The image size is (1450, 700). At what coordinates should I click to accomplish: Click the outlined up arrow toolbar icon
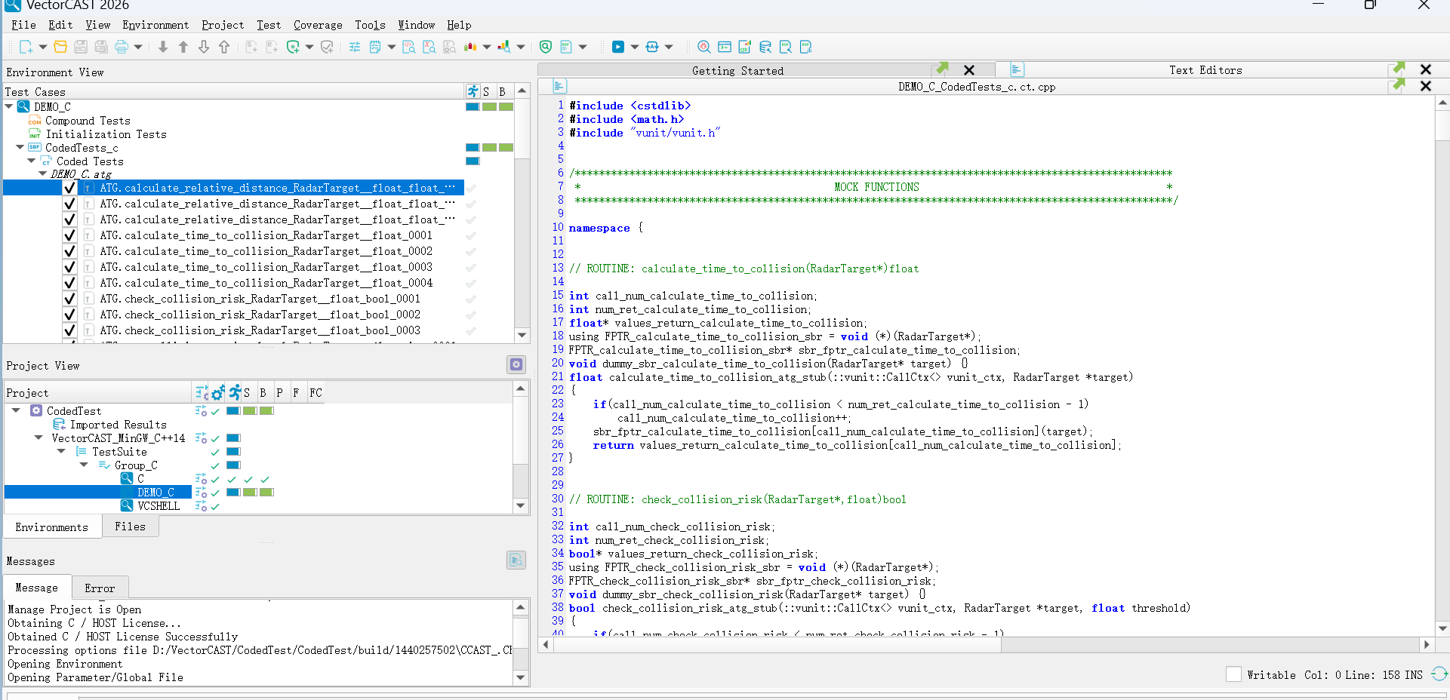click(224, 47)
